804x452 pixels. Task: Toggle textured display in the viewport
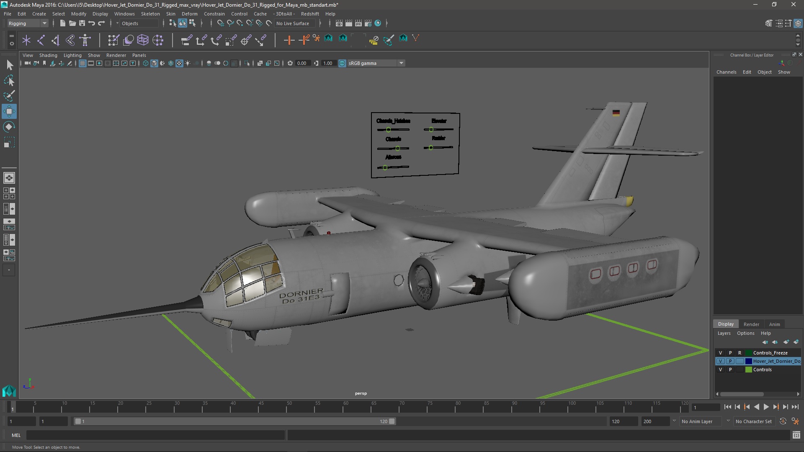point(179,63)
